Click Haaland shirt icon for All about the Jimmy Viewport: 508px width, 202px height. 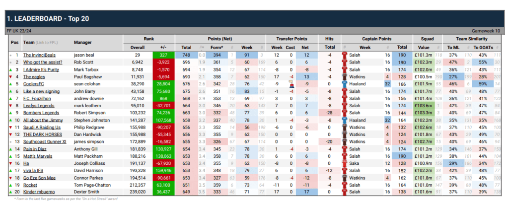[344, 120]
